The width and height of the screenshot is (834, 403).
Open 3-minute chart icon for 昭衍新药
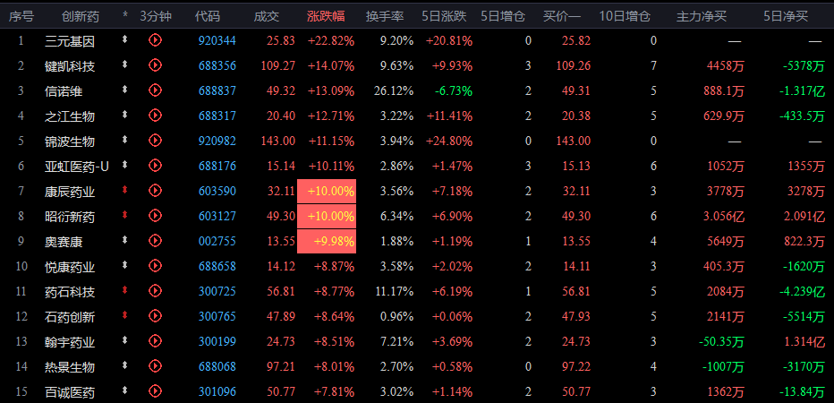[155, 215]
